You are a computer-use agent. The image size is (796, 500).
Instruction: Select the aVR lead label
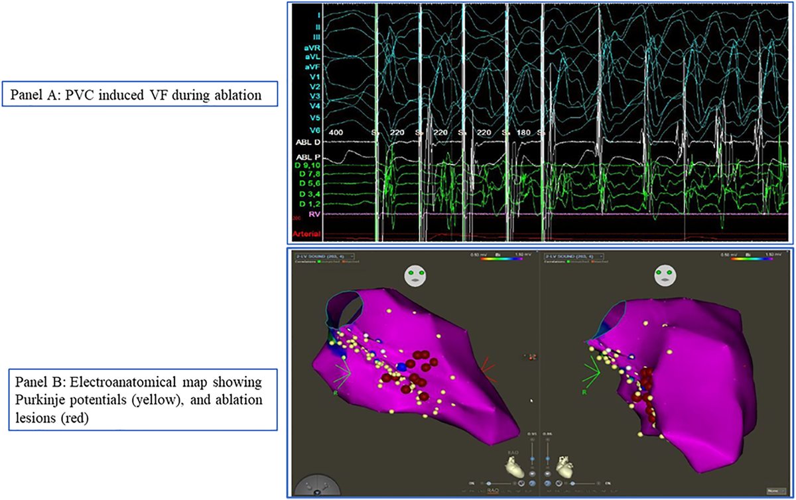310,48
